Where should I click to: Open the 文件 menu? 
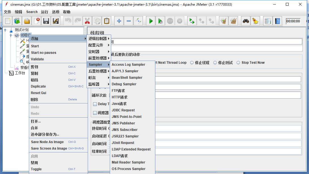(7, 12)
